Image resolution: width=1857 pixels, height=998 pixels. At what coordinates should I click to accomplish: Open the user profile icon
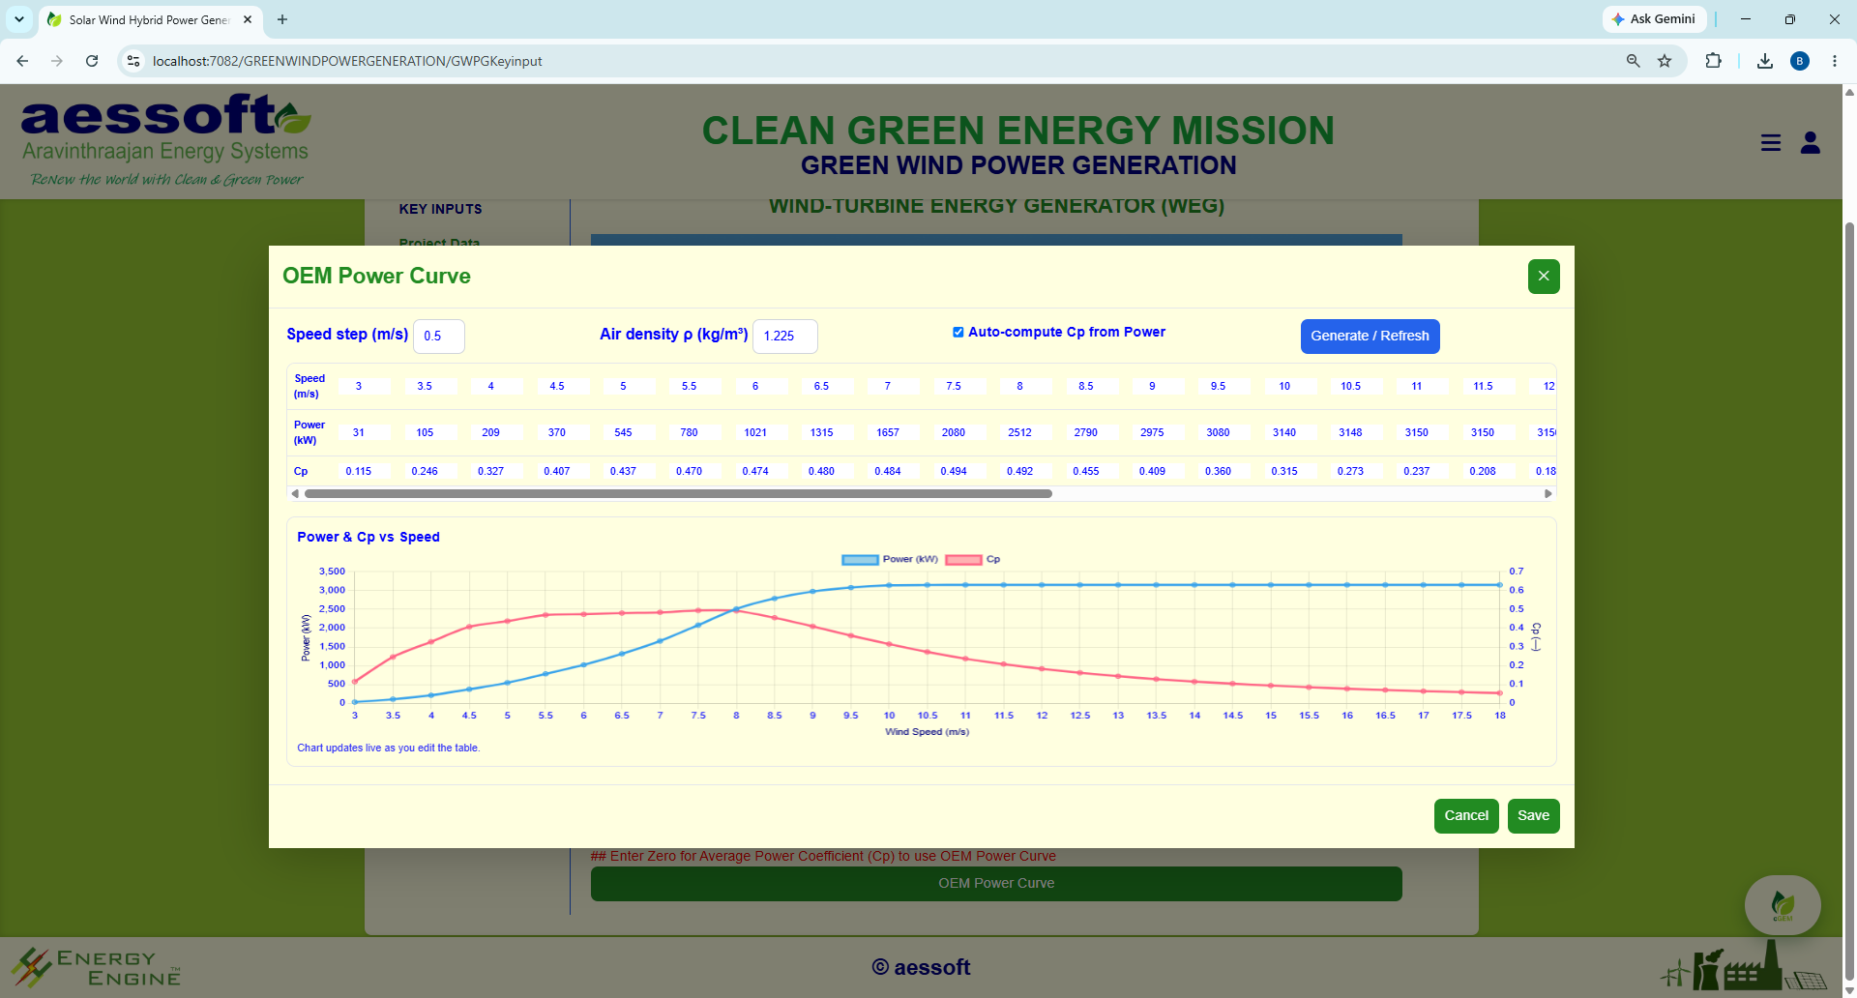[x=1811, y=143]
